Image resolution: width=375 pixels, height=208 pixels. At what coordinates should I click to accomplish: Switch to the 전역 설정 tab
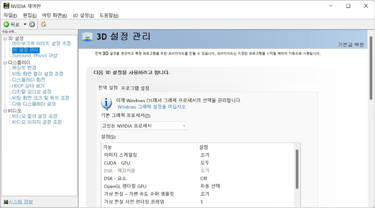108,88
